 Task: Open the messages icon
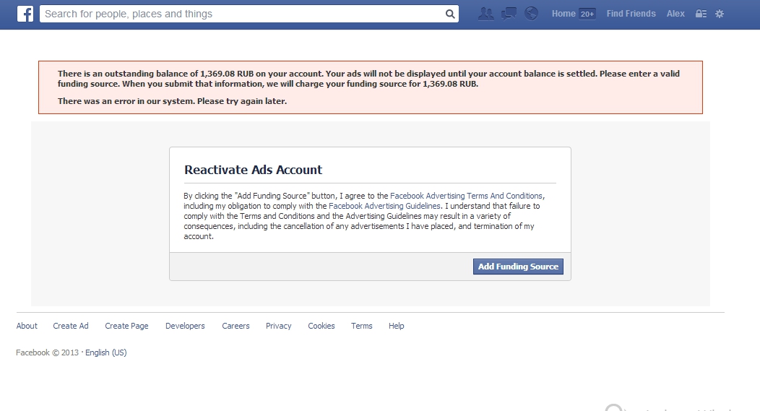509,14
